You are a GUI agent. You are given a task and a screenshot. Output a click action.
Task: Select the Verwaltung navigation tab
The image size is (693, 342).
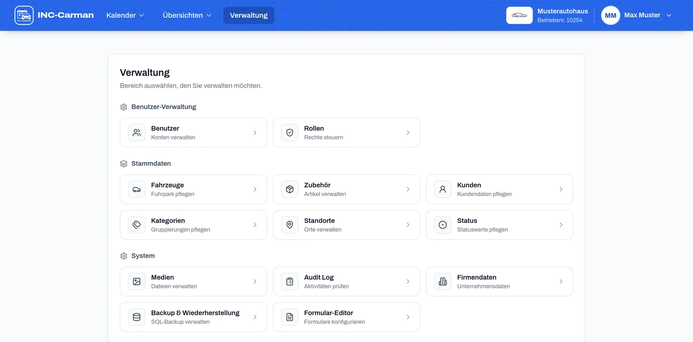point(249,16)
